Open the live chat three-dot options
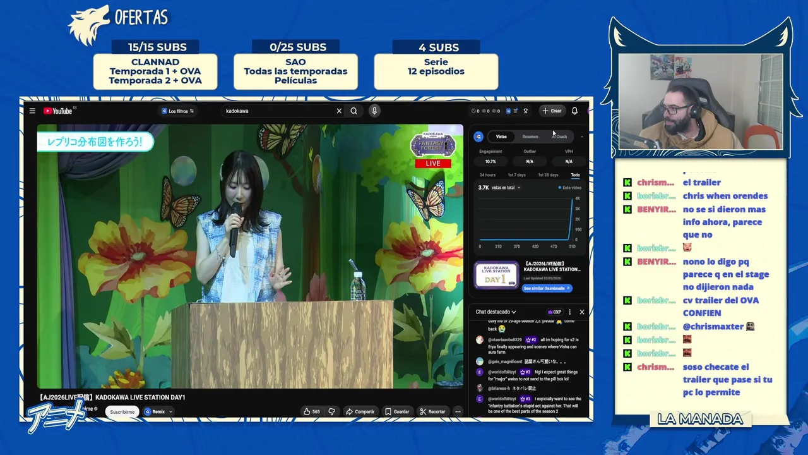Image resolution: width=808 pixels, height=455 pixels. pyautogui.click(x=569, y=312)
